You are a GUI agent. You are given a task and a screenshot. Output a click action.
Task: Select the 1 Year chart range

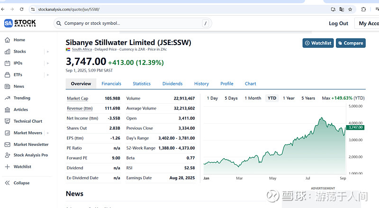tap(289, 98)
